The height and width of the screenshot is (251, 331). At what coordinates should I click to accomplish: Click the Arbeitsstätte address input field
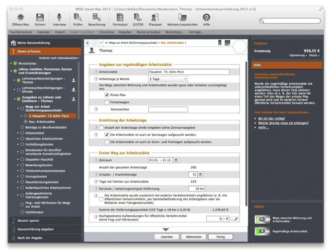pos(188,72)
